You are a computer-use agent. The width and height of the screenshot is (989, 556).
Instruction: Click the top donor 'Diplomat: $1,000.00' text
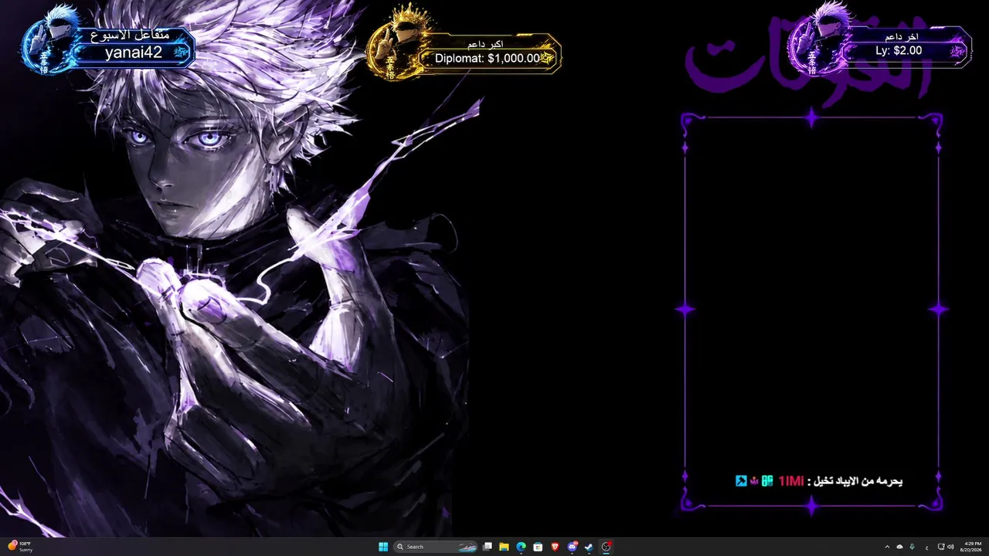click(x=487, y=58)
